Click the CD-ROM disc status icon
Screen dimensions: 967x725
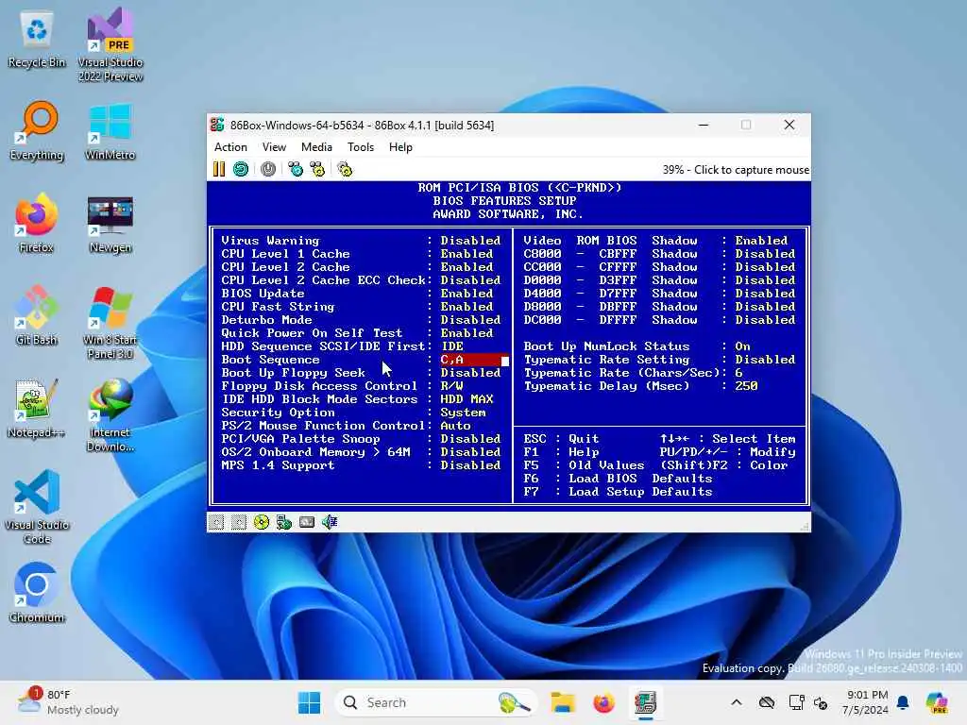262,523
